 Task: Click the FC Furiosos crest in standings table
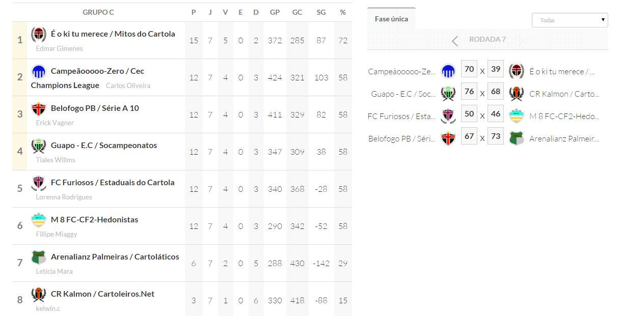39,183
